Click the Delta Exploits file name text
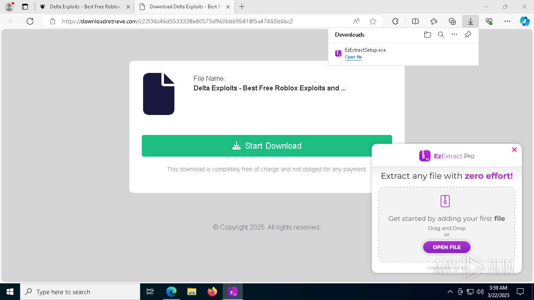The image size is (534, 300). point(270,88)
